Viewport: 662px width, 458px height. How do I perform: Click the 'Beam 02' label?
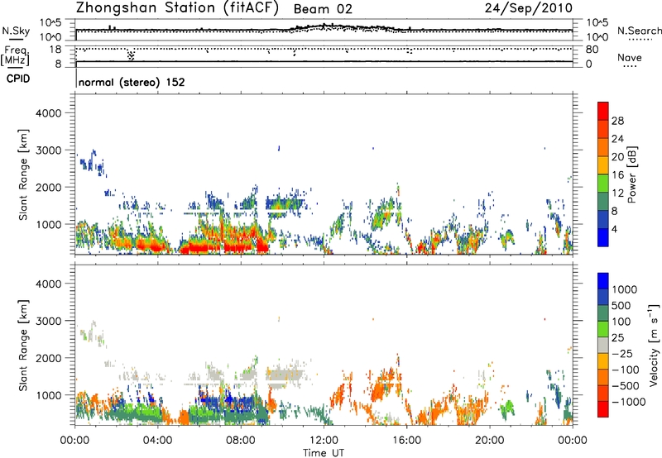pyautogui.click(x=323, y=9)
